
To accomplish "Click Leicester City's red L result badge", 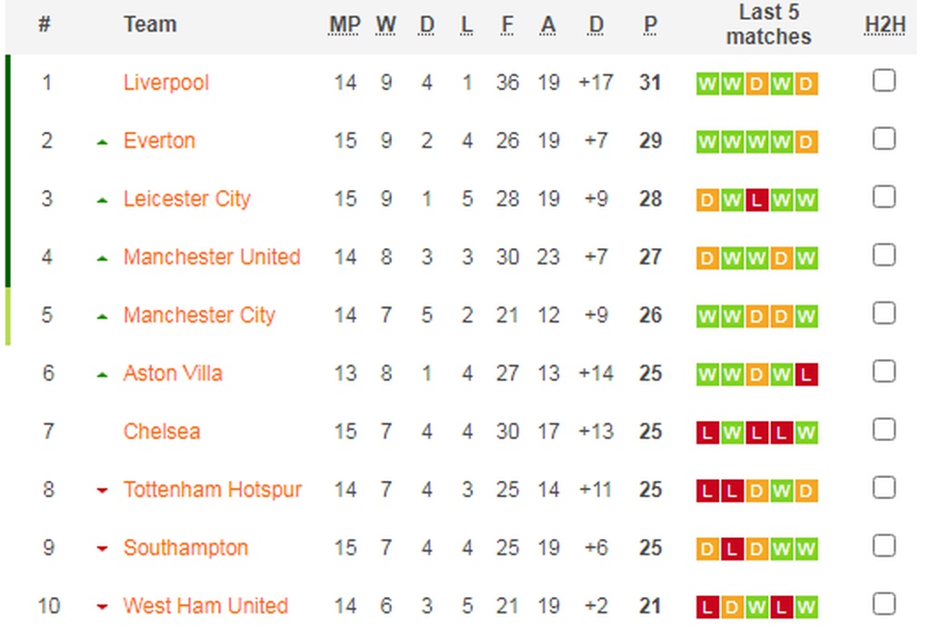I will click(756, 201).
